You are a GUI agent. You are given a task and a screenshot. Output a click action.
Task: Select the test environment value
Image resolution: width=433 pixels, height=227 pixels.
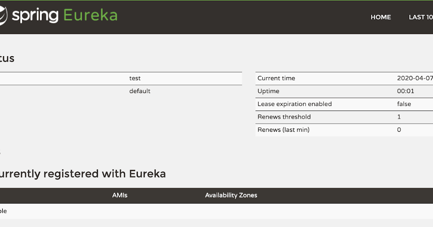[135, 78]
